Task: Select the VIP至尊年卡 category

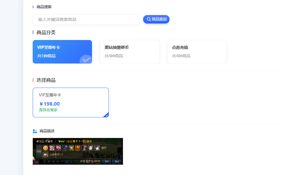Action: pos(62,51)
